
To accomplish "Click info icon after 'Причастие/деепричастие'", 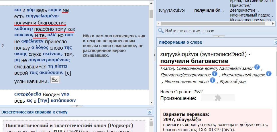I will pyautogui.click(x=215, y=74).
